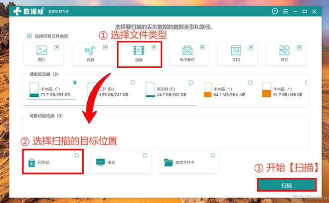
Task: Click the 可移动驱动器 (0) label
Action: coord(46,116)
